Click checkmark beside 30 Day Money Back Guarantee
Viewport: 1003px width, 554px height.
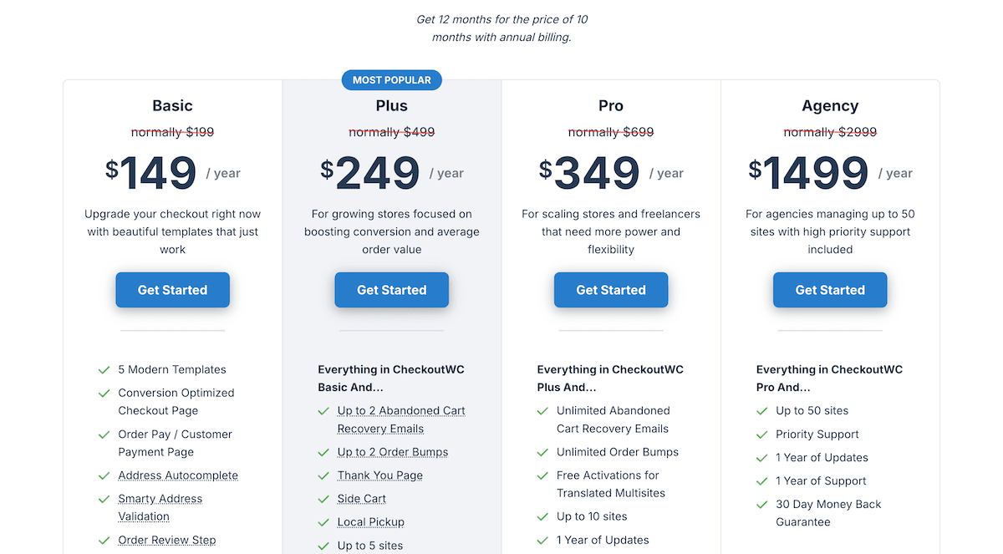click(761, 505)
